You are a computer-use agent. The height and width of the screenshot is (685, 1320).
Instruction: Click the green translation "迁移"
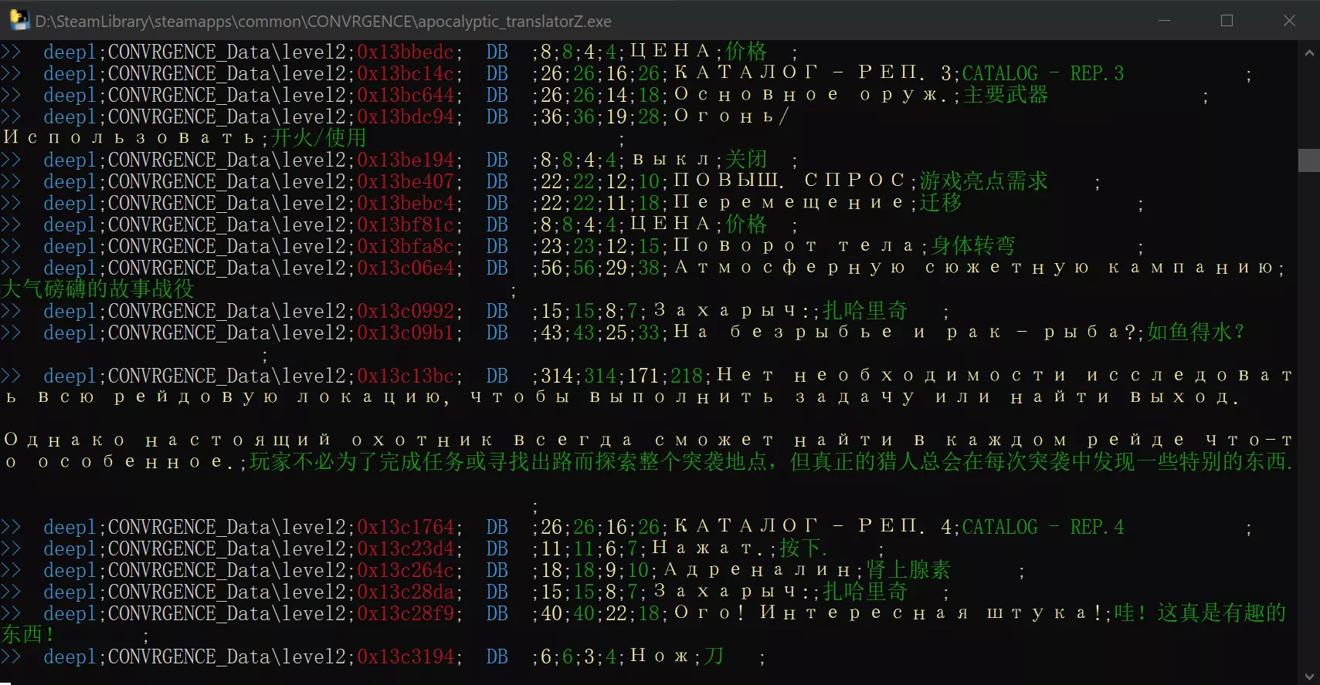[941, 203]
